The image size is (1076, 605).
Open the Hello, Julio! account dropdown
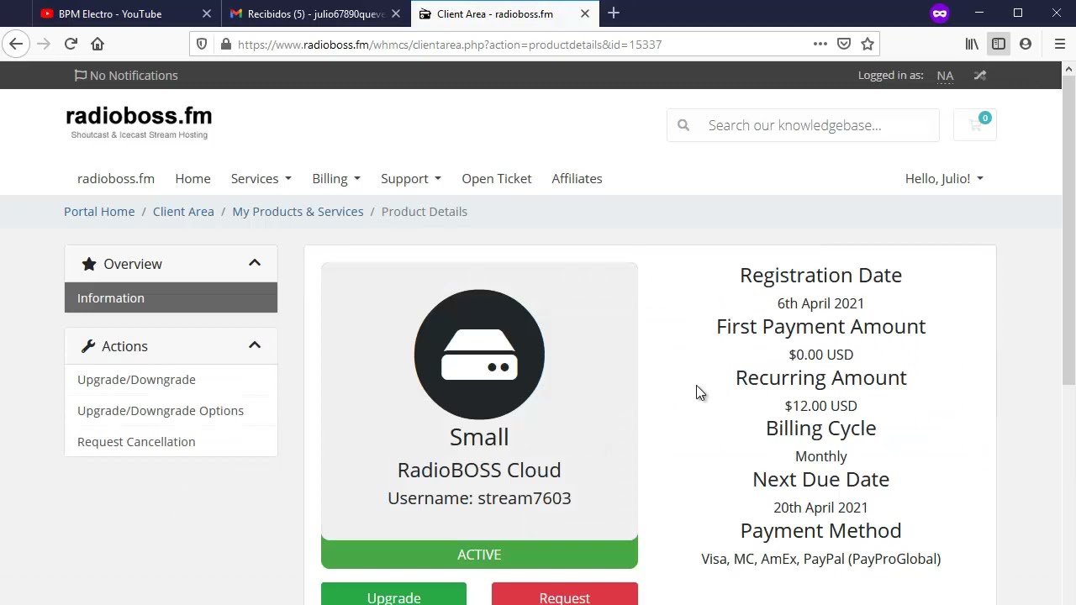click(x=944, y=178)
